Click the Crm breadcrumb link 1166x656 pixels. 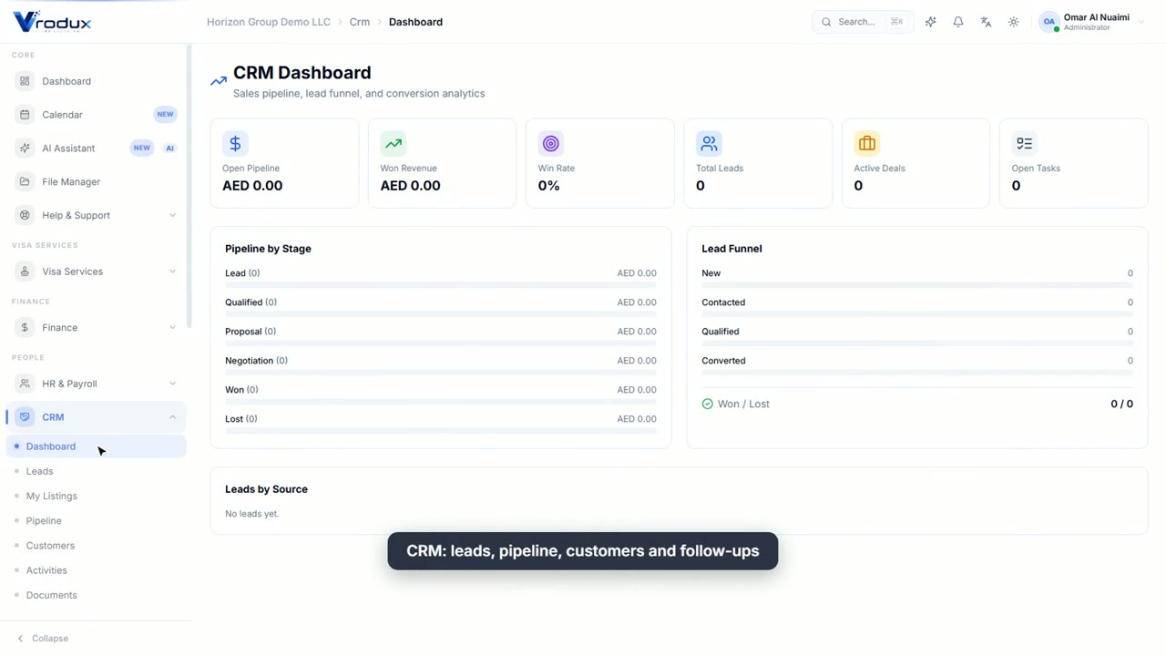pyautogui.click(x=360, y=22)
